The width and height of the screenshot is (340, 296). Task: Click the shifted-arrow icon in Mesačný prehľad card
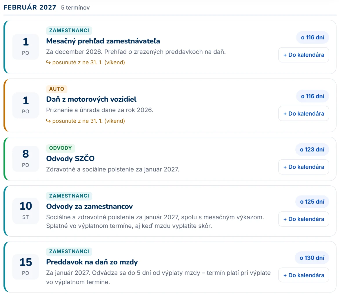tap(48, 62)
